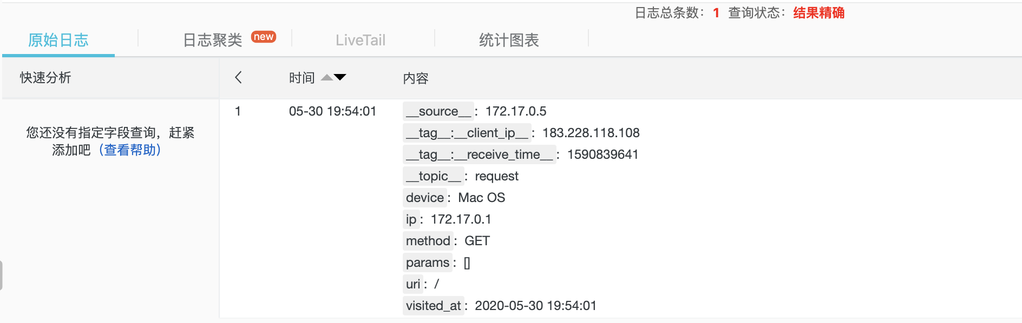Viewport: 1022px width, 323px height.
Task: Click the device field key
Action: click(425, 198)
